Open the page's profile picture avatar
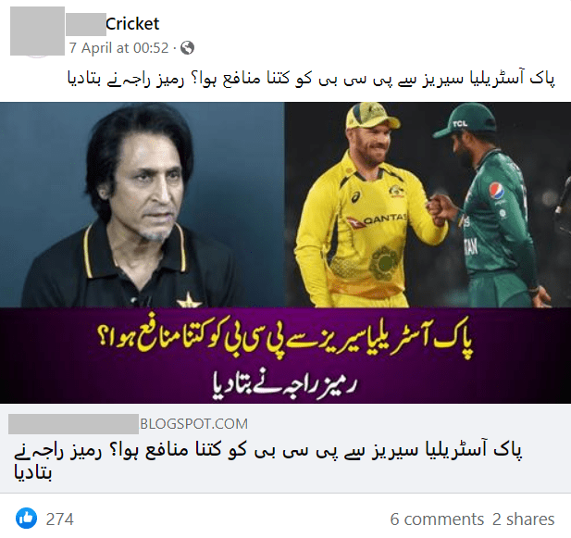 click(38, 31)
